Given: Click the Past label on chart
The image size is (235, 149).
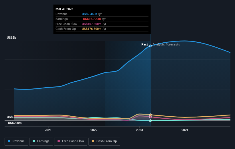Looking at the screenshot, I should (145, 44).
